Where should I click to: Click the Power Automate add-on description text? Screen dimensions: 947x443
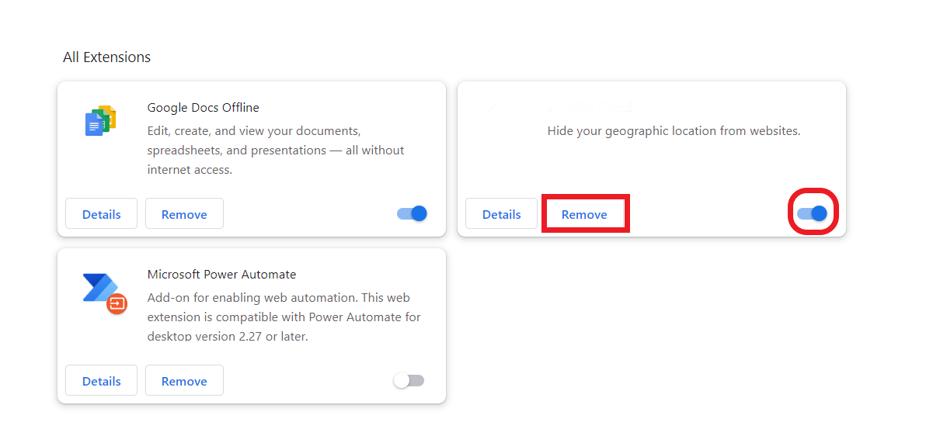(284, 317)
